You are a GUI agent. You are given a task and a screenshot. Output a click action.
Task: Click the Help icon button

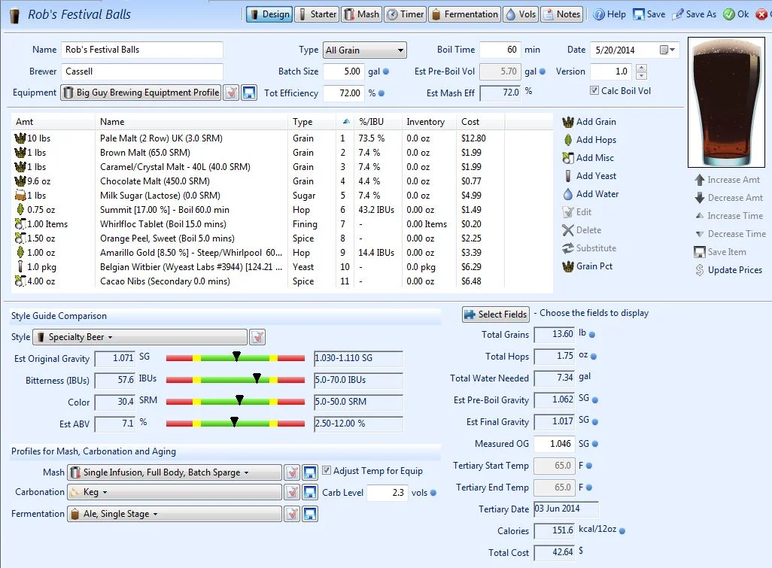(x=609, y=14)
